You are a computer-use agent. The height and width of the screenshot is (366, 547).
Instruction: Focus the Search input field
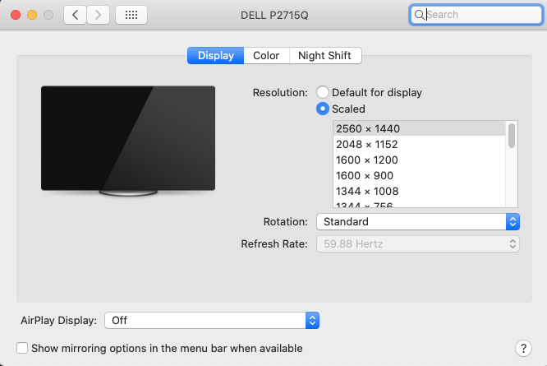[476, 15]
